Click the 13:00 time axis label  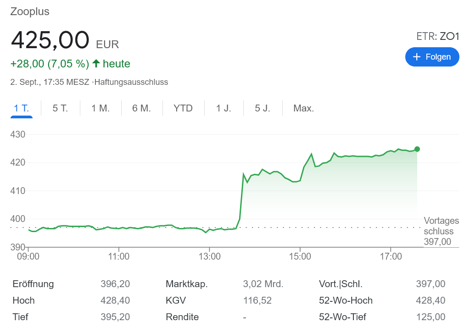(209, 256)
